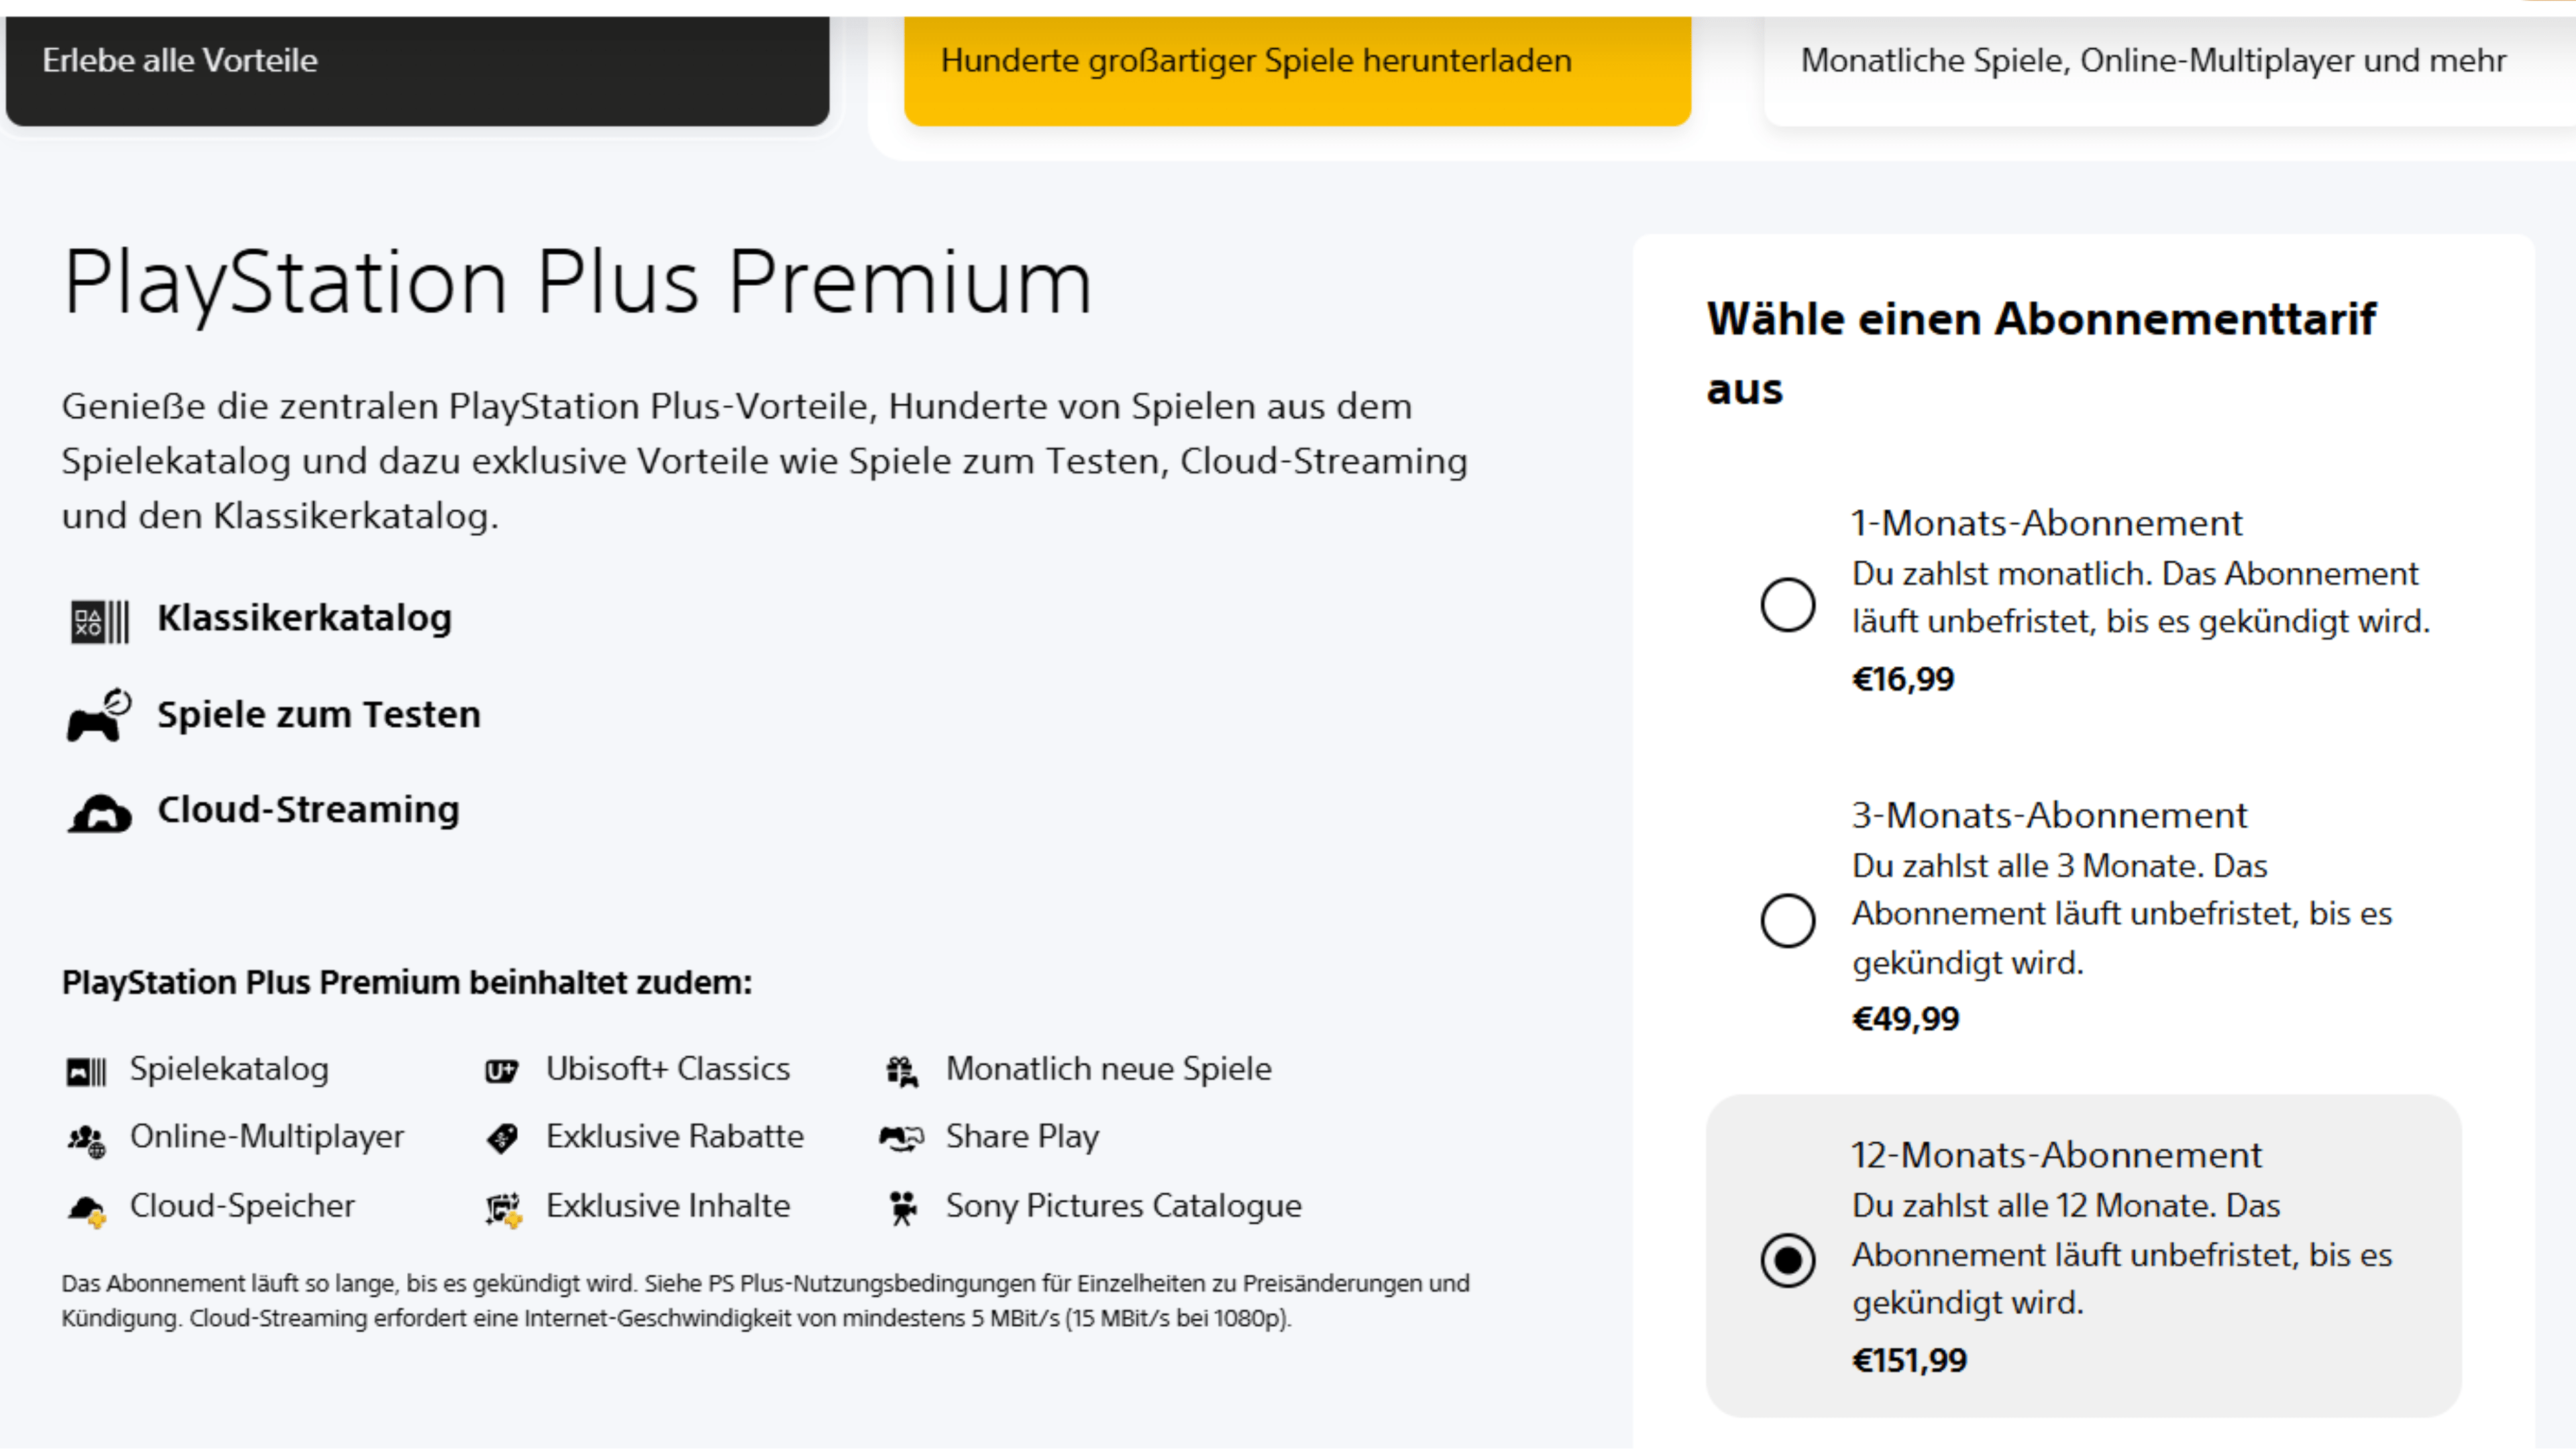Screen dimensions: 2576x1449
Task: Select the 12-Monats-Abonnement radio button
Action: (1788, 1260)
